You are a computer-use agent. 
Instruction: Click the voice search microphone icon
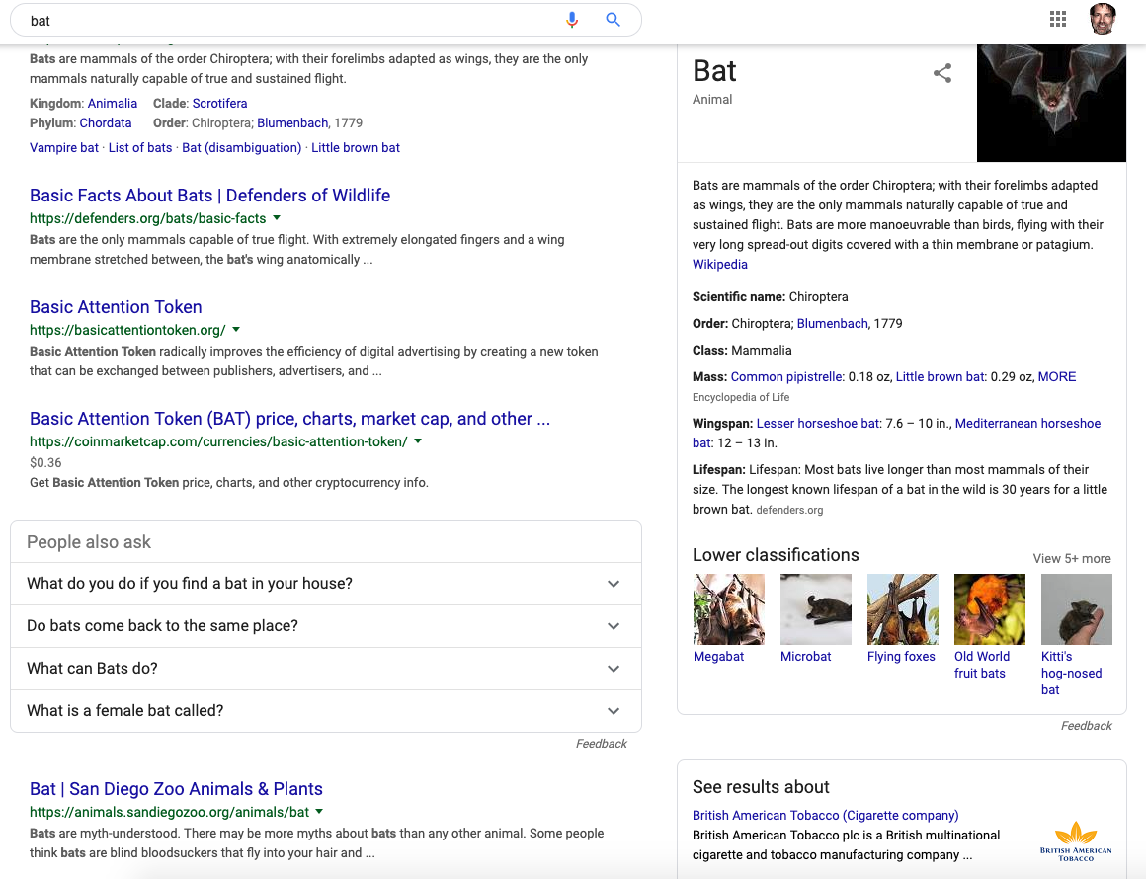[x=572, y=20]
